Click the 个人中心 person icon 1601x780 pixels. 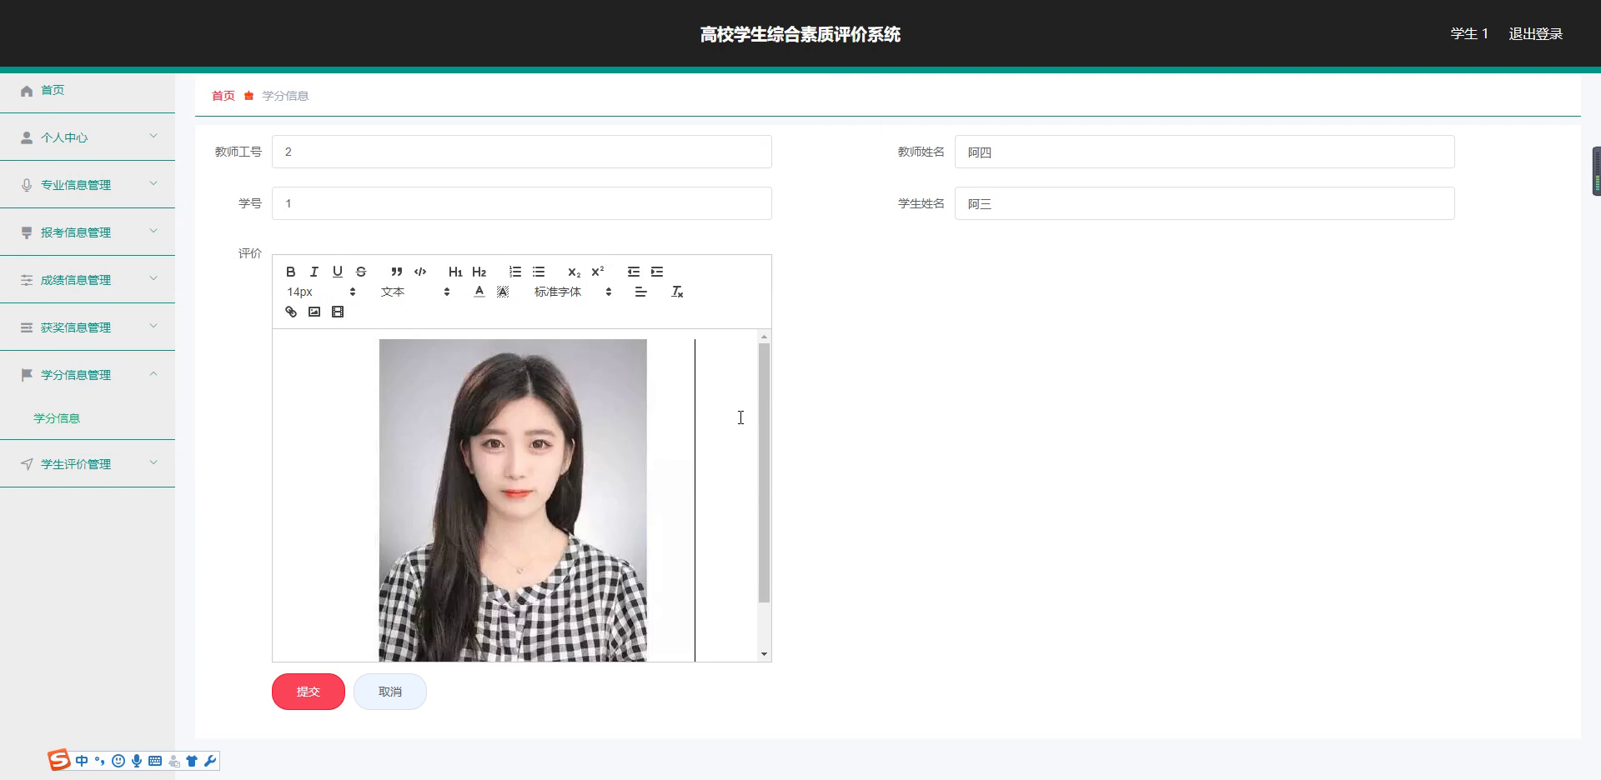pyautogui.click(x=27, y=137)
